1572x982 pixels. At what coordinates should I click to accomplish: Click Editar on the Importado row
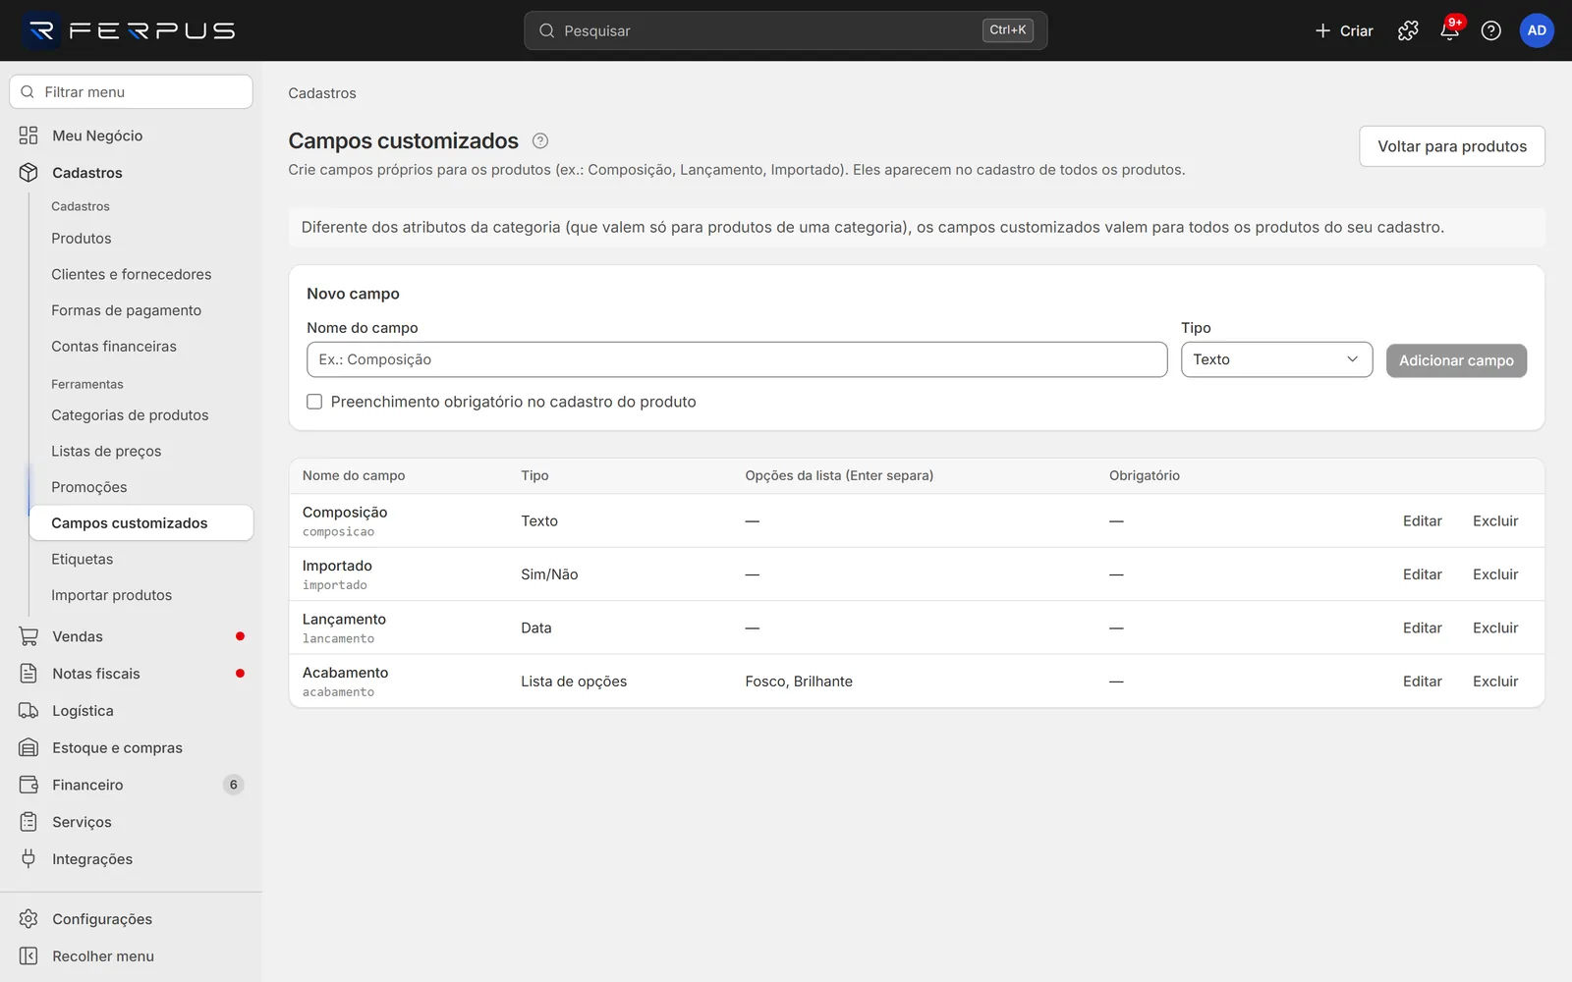tap(1422, 574)
